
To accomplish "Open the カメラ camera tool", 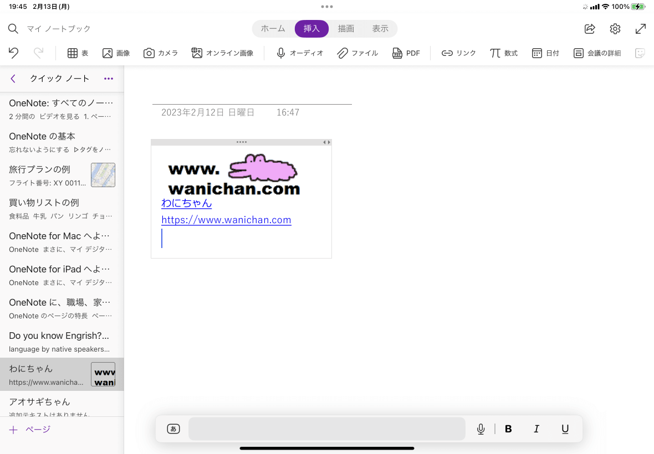I will (x=161, y=53).
